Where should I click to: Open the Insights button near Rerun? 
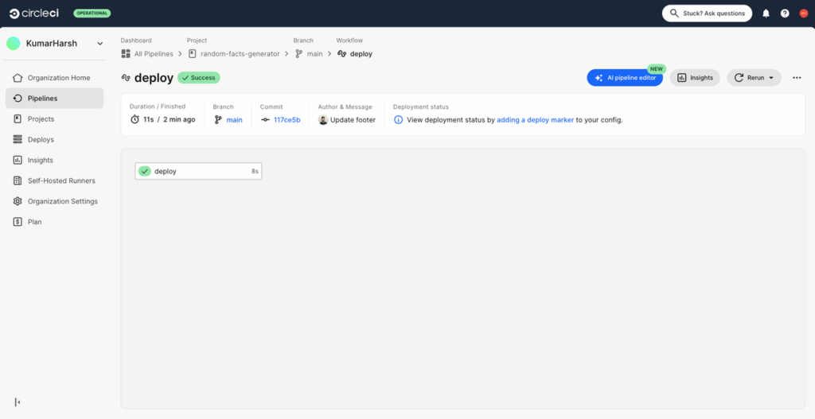(x=695, y=78)
